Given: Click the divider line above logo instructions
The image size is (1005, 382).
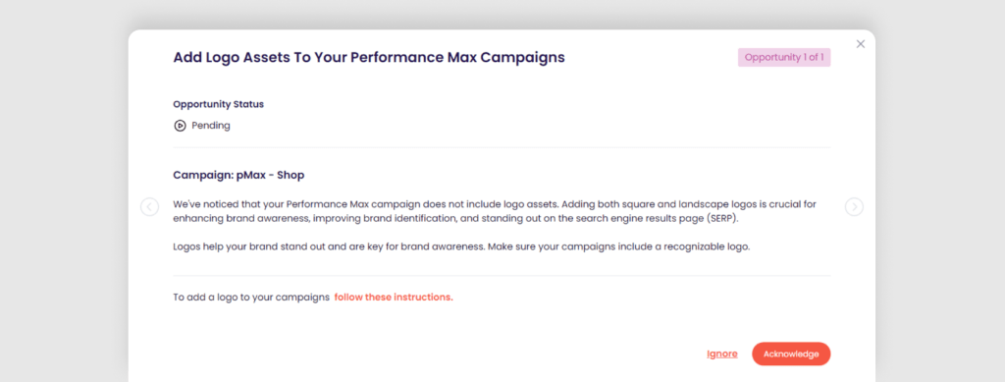Looking at the screenshot, I should click(502, 276).
